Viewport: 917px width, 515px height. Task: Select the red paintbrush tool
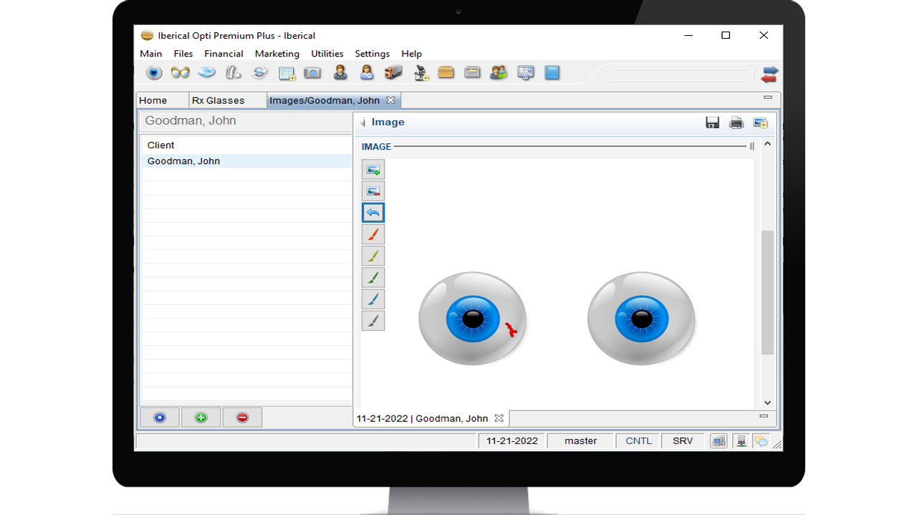point(373,234)
